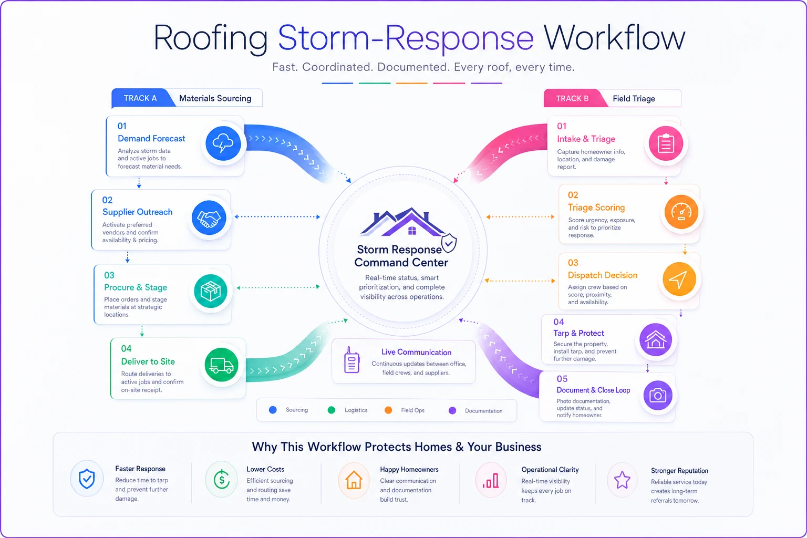This screenshot has height=538, width=807.
Task: Select the TRACK B tab
Action: pyautogui.click(x=572, y=98)
